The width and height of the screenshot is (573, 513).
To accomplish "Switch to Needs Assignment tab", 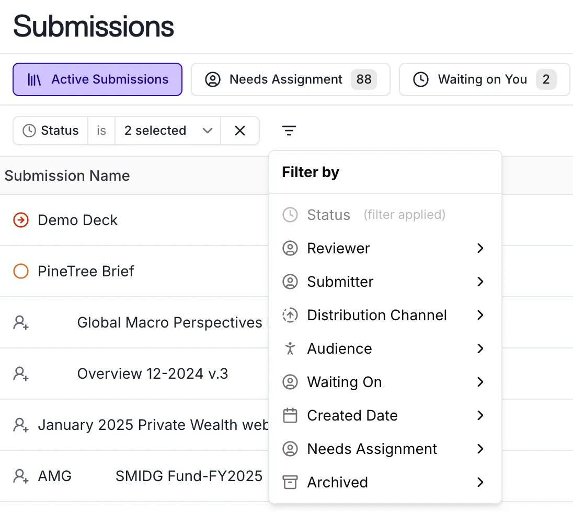I will click(291, 79).
